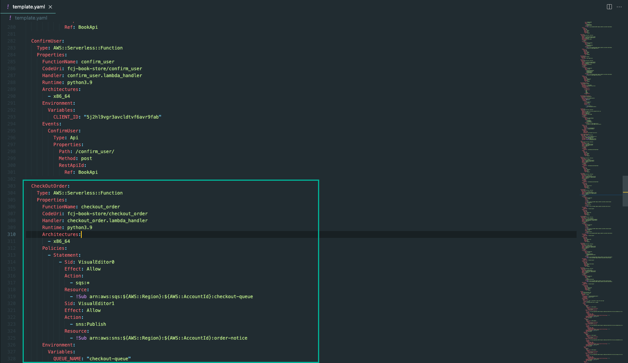
Task: Click the CLIENT_ID value string
Action: pyautogui.click(x=122, y=117)
